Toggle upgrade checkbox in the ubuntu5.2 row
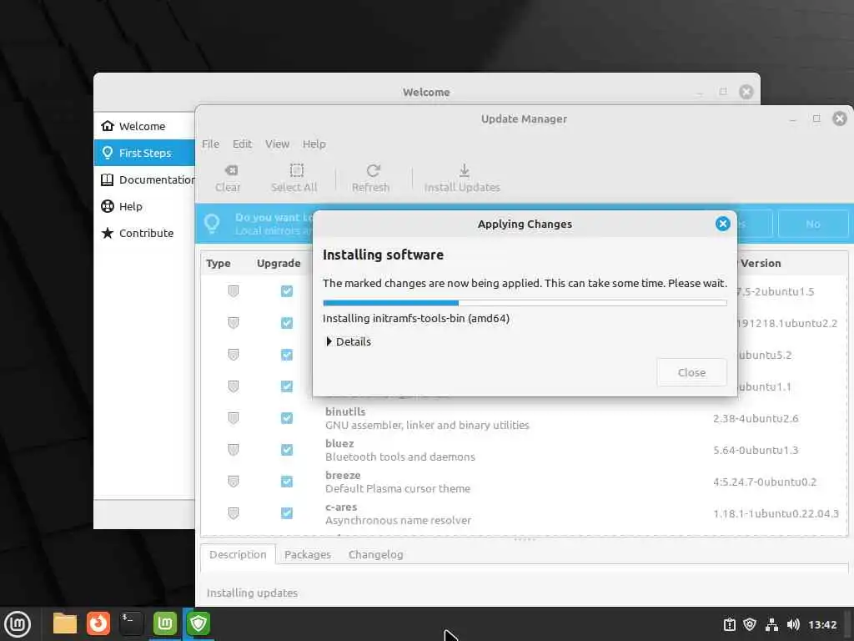 [287, 354]
